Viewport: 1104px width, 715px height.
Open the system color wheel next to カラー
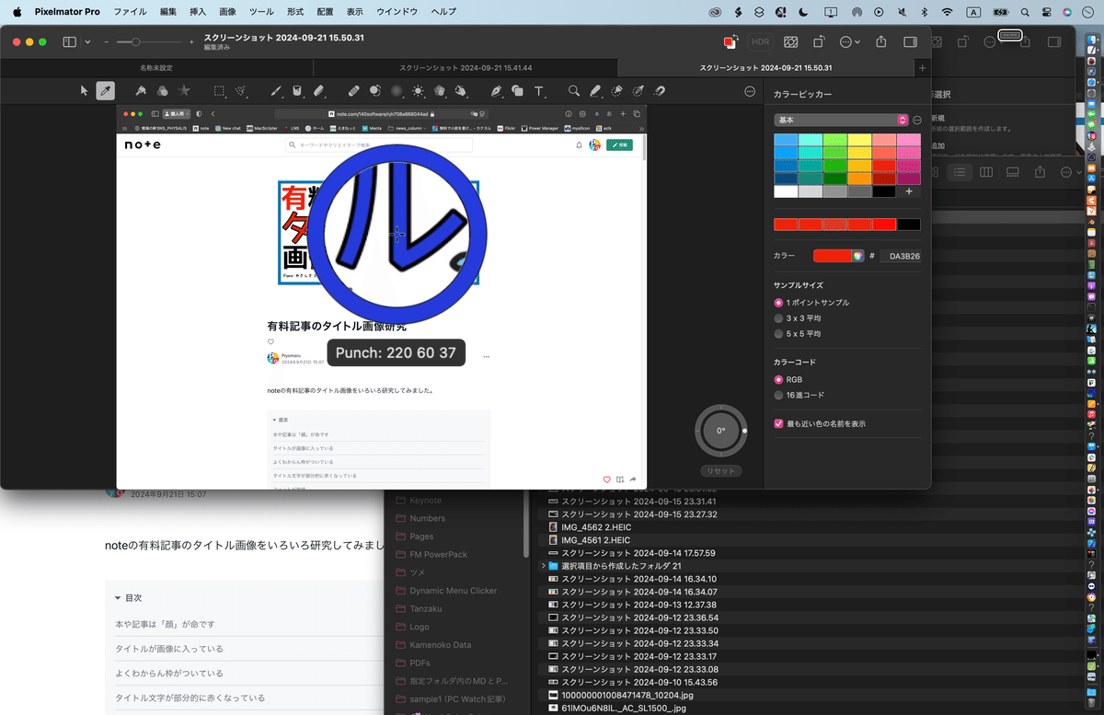click(x=857, y=256)
